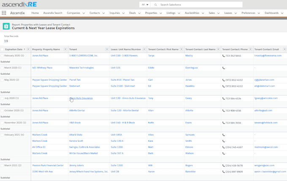This screenshot has height=181, width=287.
Task: Open the Lease Unit Name/Number column menu
Action: (144, 49)
